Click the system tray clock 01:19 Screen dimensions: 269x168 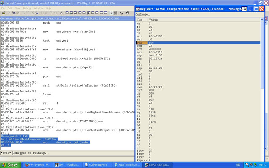[x=262, y=165]
